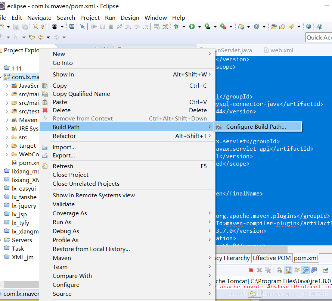Click the red Terminate icon in Console
The height and width of the screenshot is (301, 332).
pyautogui.click(x=251, y=270)
